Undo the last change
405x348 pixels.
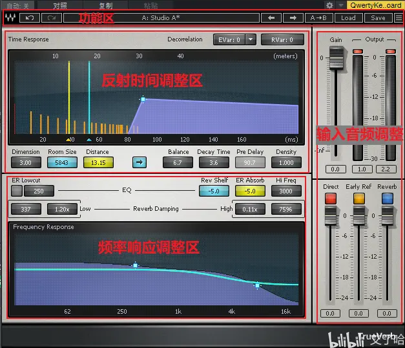(30, 18)
